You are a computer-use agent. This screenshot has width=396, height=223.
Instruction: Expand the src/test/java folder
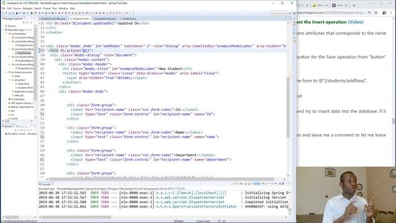[x=6, y=99]
